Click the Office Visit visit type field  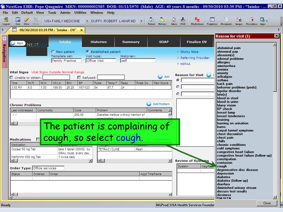101,61
